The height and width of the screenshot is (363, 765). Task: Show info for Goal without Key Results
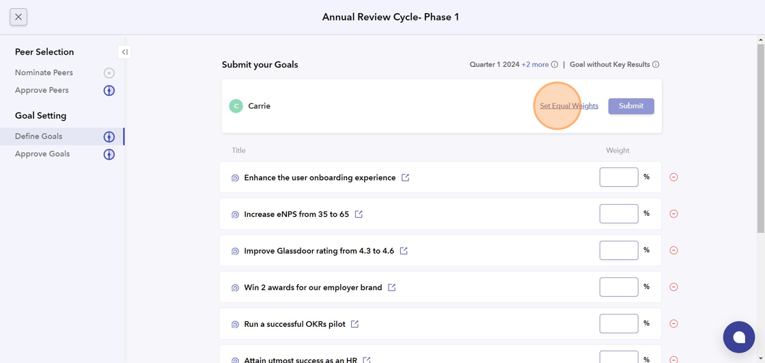point(656,65)
